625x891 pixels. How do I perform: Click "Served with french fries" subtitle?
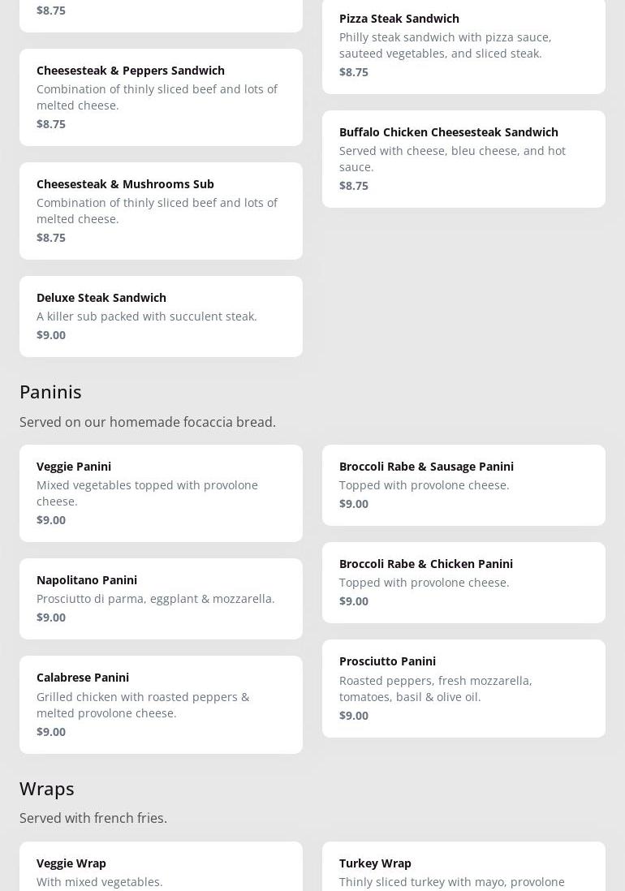click(x=93, y=818)
